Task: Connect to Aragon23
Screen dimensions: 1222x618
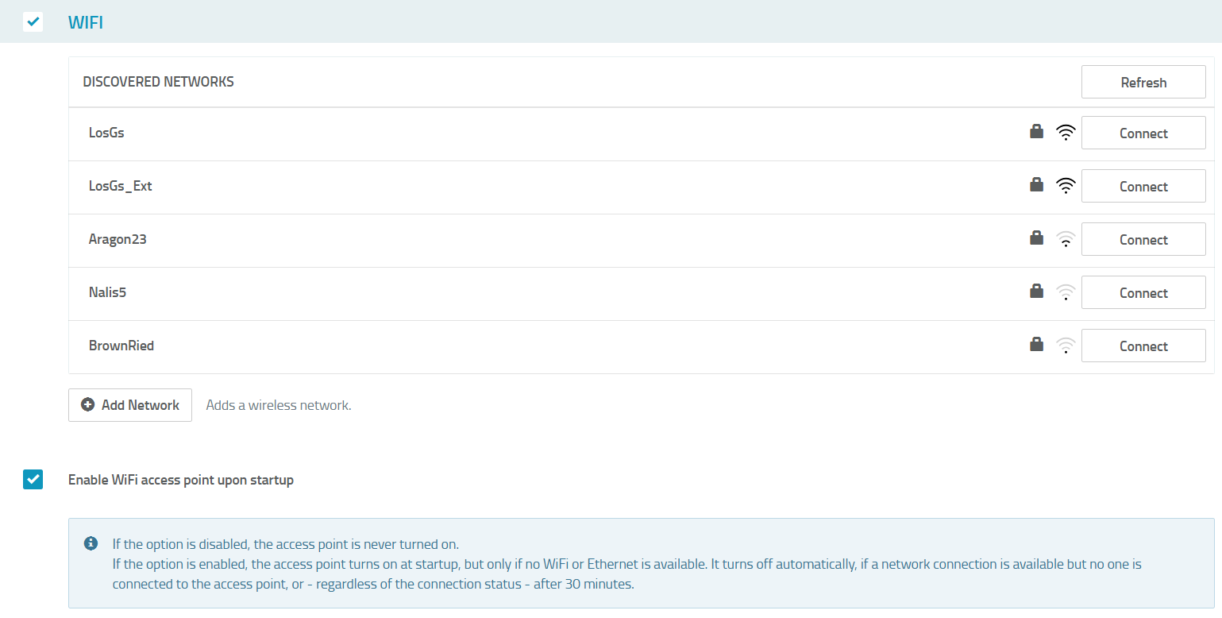Action: 1143,238
